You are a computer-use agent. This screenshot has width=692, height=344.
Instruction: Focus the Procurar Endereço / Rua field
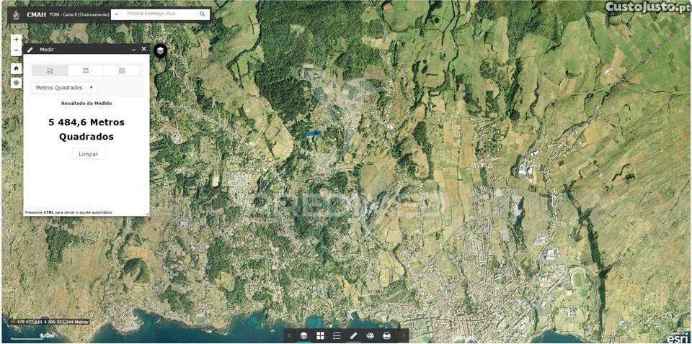pyautogui.click(x=159, y=14)
